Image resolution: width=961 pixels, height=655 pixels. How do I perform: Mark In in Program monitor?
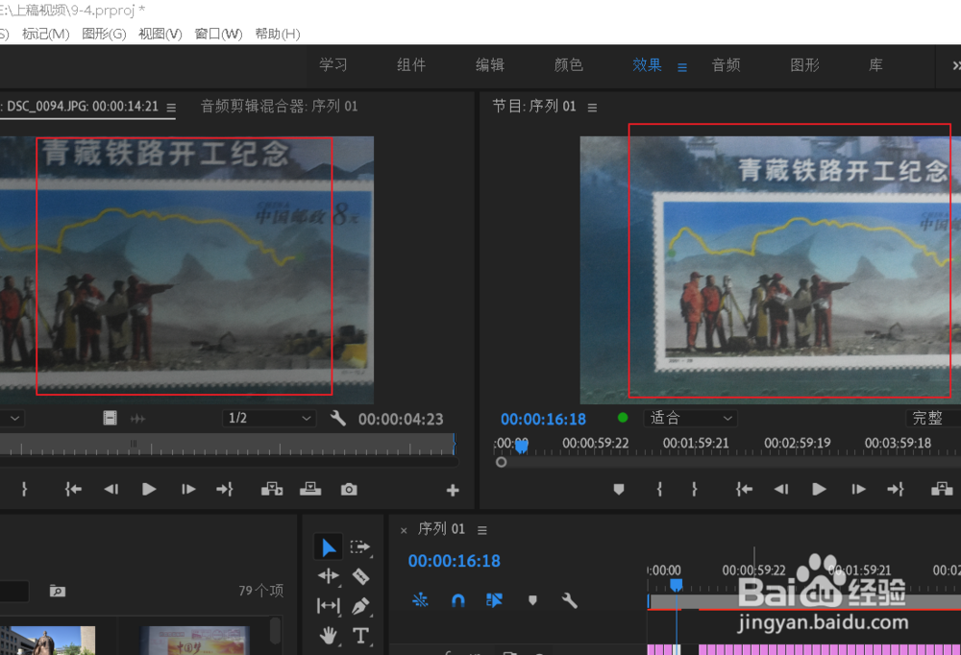coord(659,489)
